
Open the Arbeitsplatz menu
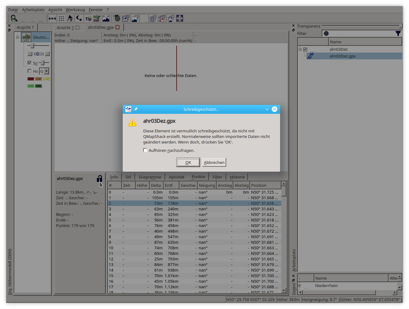[x=33, y=10]
